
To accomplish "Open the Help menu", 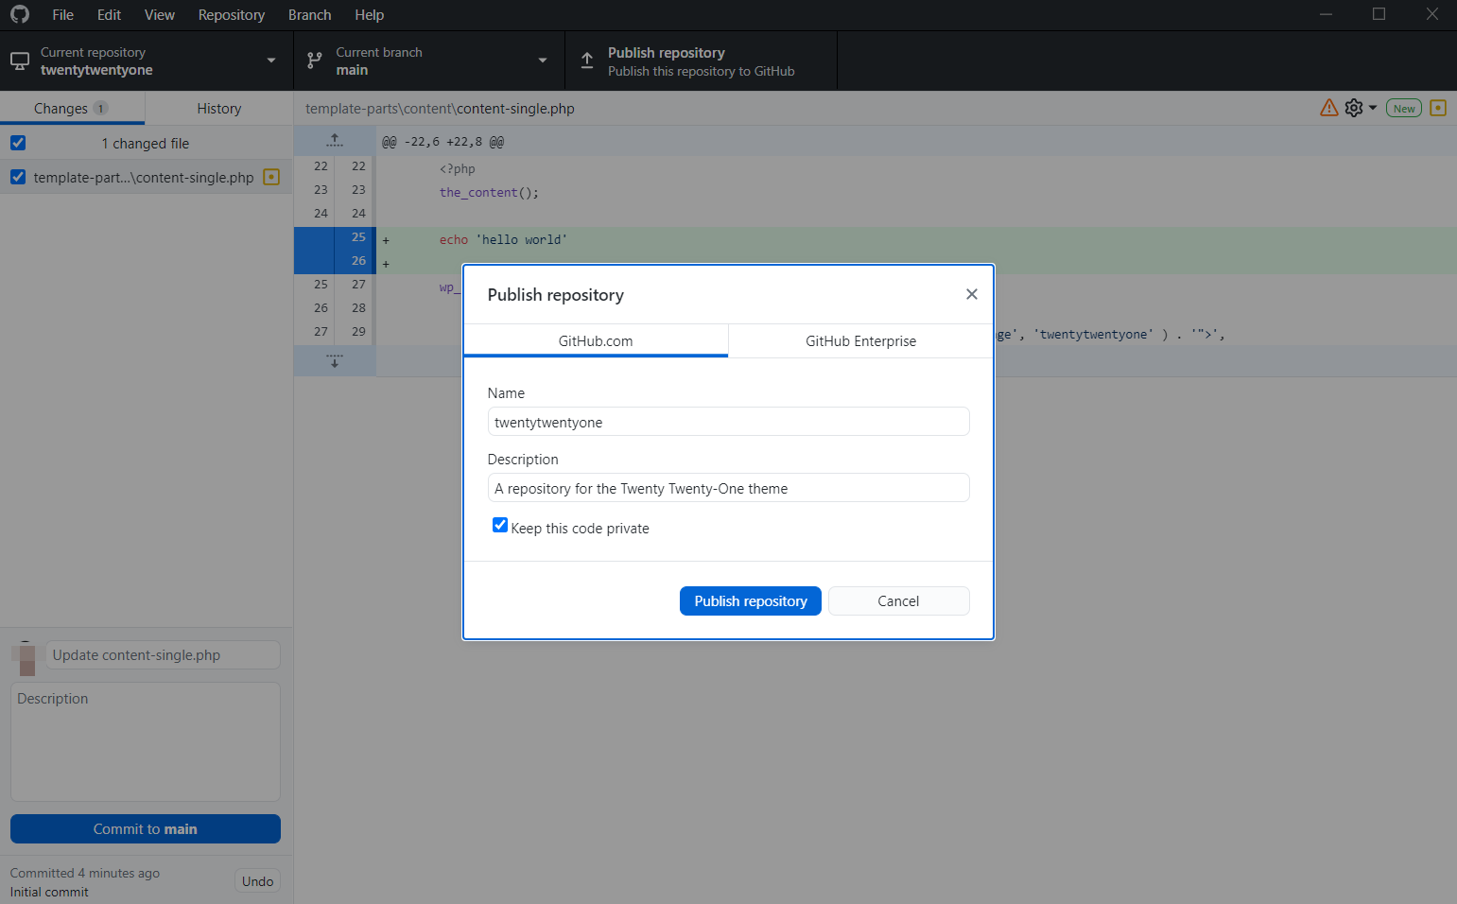I will pos(369,14).
